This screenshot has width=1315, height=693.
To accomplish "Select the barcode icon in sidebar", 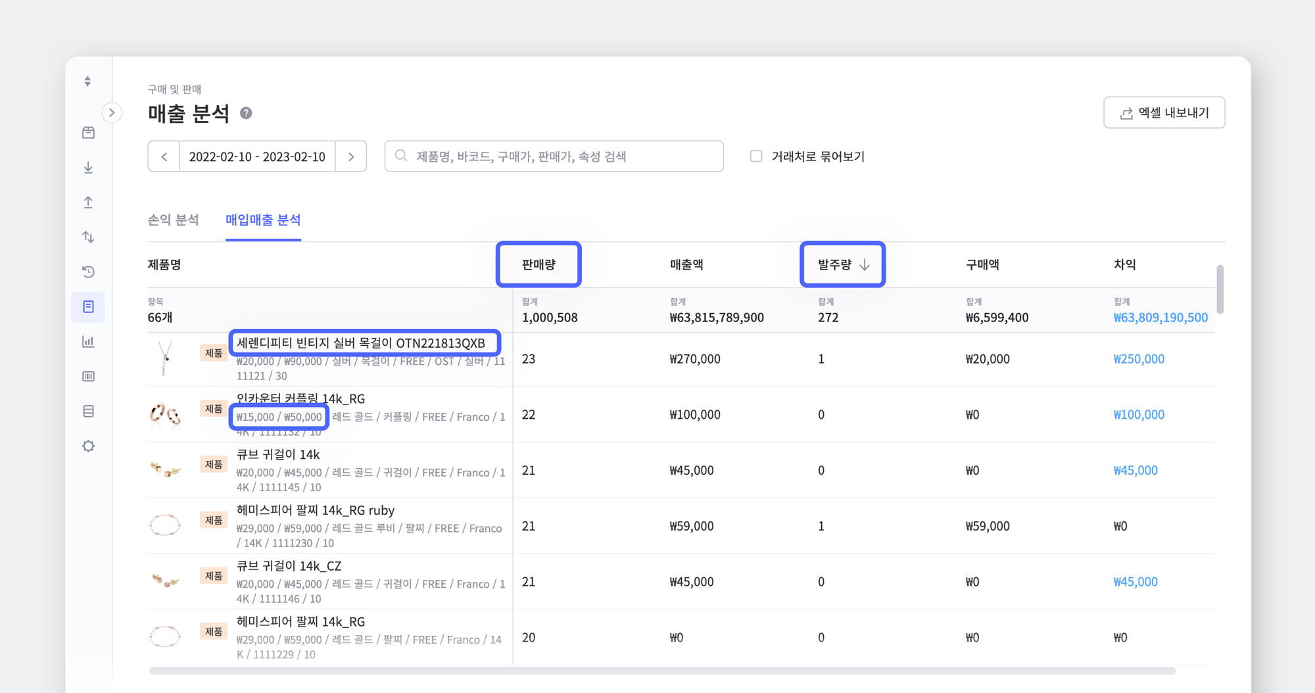I will [x=88, y=376].
